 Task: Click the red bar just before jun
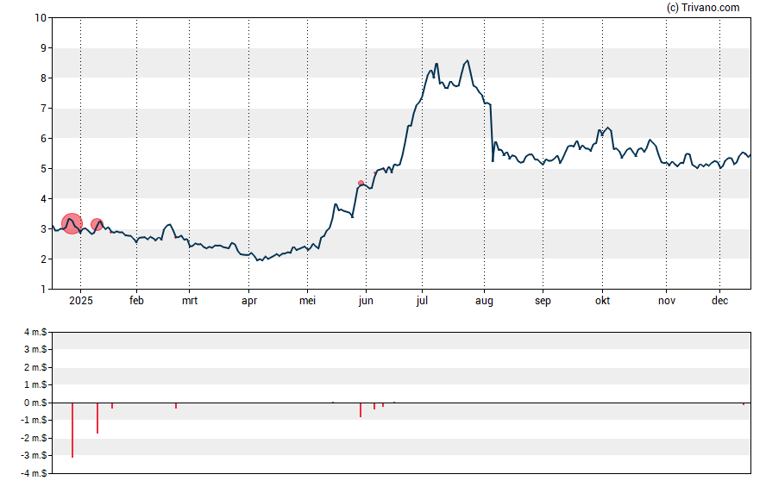click(x=361, y=409)
